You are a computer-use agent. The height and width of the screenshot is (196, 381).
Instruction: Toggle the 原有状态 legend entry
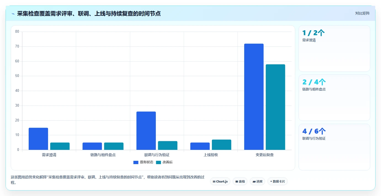tap(143, 162)
